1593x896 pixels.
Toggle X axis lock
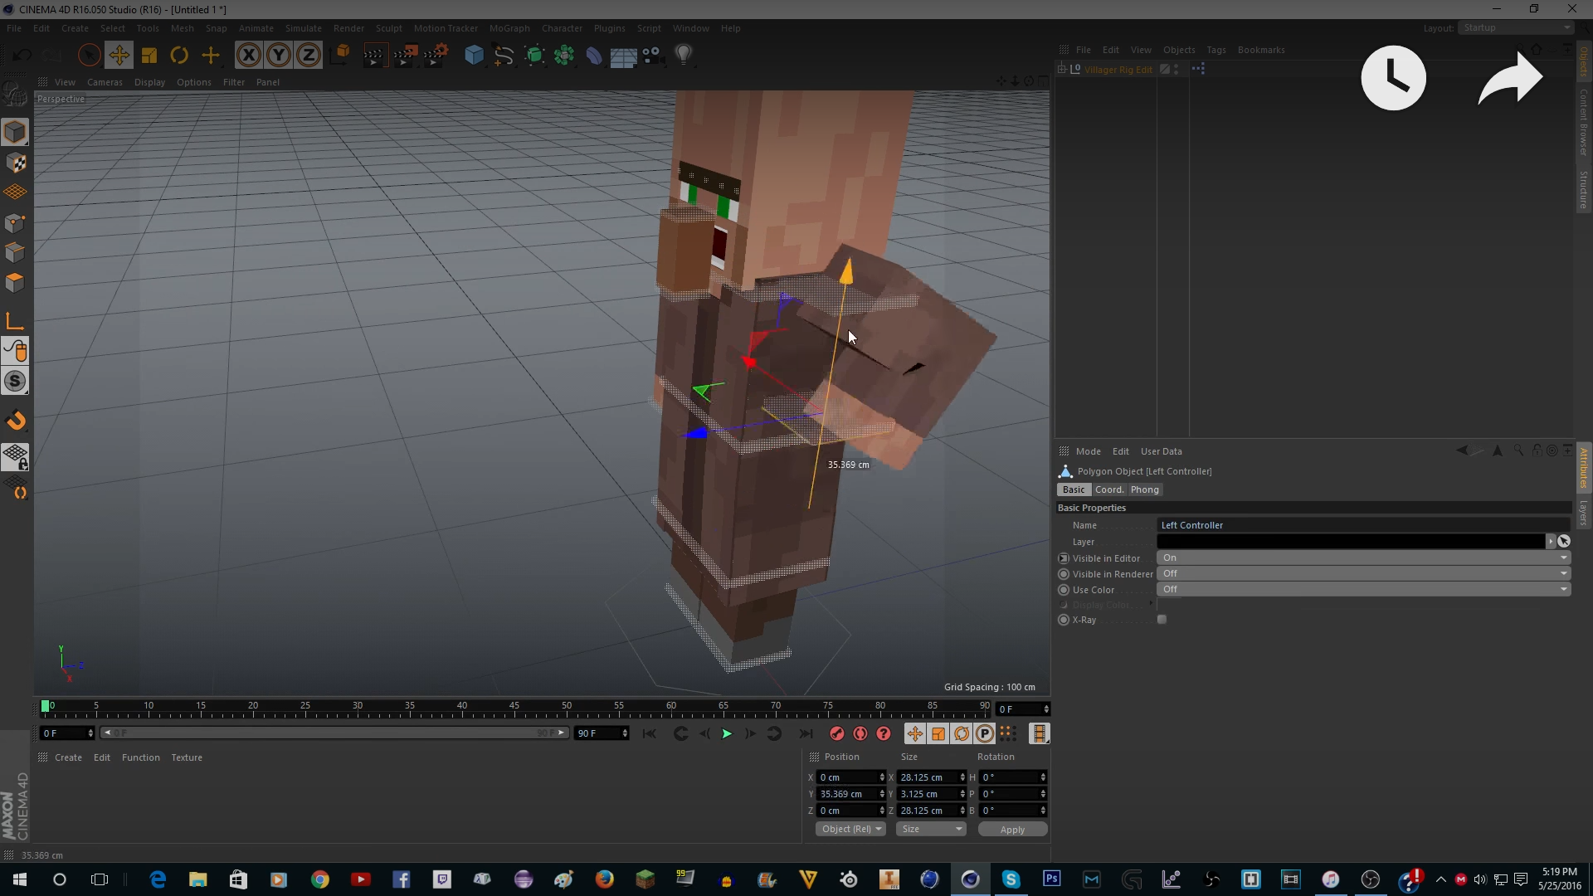pos(248,56)
